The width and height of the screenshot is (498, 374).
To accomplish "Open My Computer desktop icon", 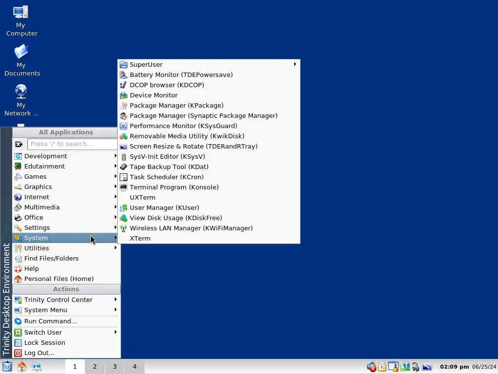I will (21, 20).
